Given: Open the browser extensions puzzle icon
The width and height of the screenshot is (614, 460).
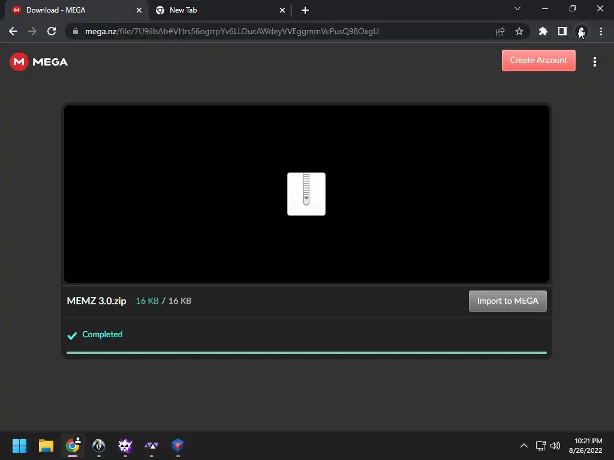Looking at the screenshot, I should [x=543, y=31].
